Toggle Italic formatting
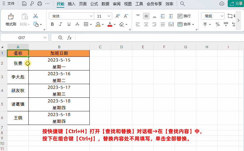This screenshot has width=244, height=151. (x=60, y=24)
